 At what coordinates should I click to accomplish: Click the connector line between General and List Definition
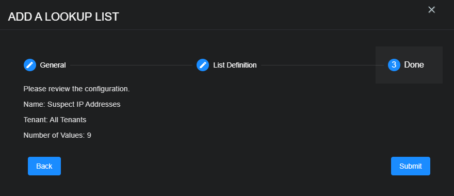(x=131, y=66)
